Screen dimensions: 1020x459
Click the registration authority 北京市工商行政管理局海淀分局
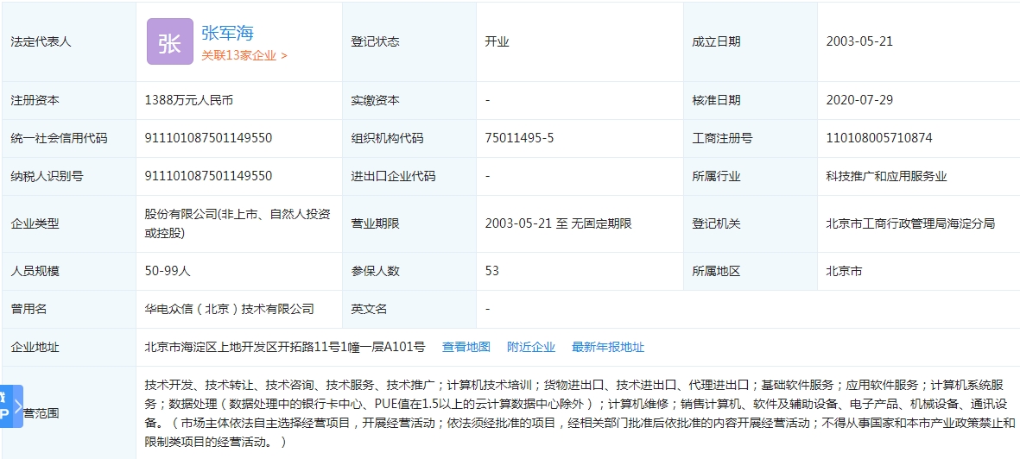pyautogui.click(x=909, y=223)
